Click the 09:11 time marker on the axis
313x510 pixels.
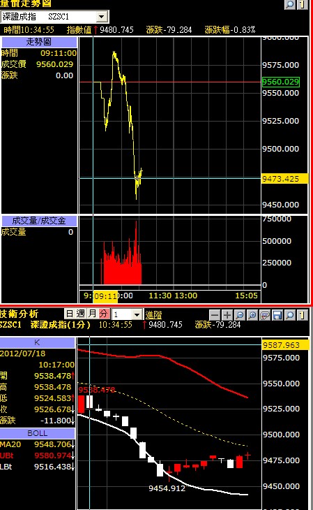105,296
